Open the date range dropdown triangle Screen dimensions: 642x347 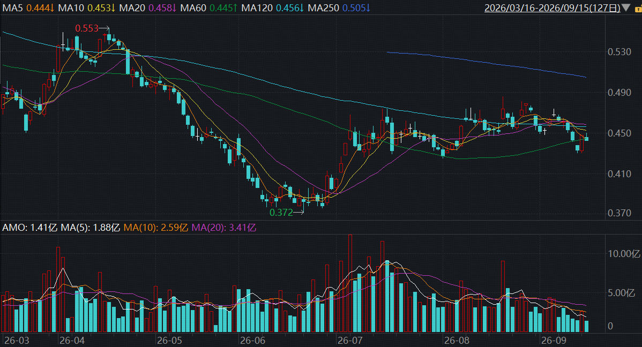click(626, 8)
